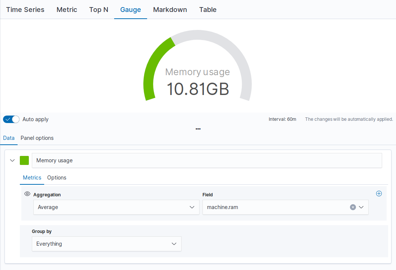
Task: Click the green series color swatch
Action: point(24,160)
